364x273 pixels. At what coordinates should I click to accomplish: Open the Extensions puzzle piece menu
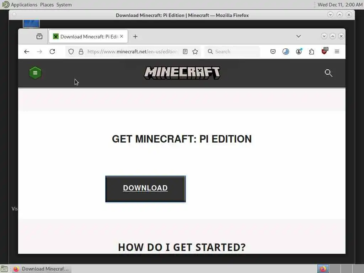(311, 52)
